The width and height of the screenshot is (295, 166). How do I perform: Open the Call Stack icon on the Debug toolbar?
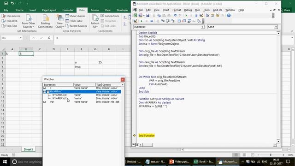199,21
